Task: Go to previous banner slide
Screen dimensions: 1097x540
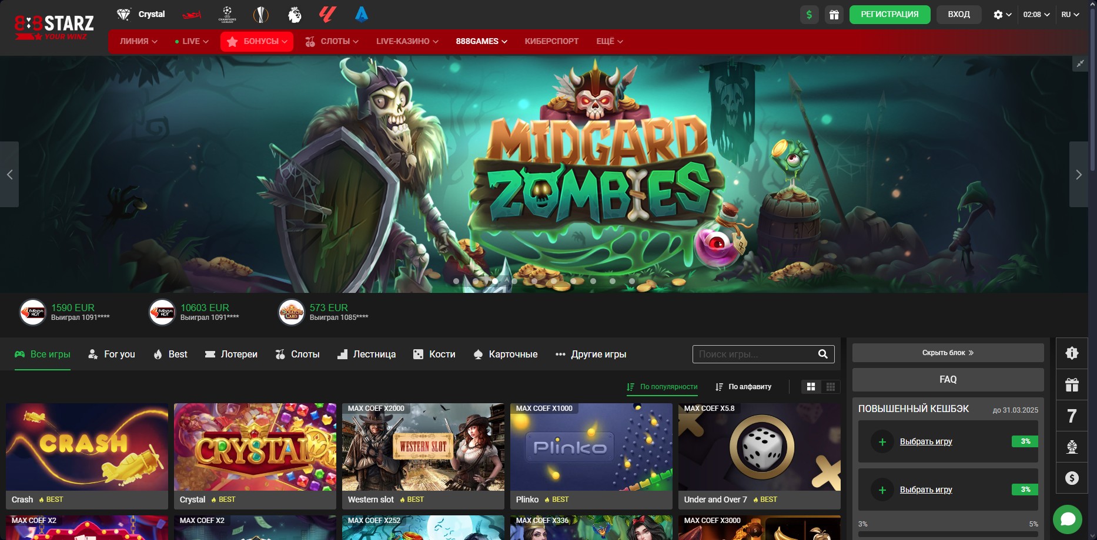Action: point(9,174)
